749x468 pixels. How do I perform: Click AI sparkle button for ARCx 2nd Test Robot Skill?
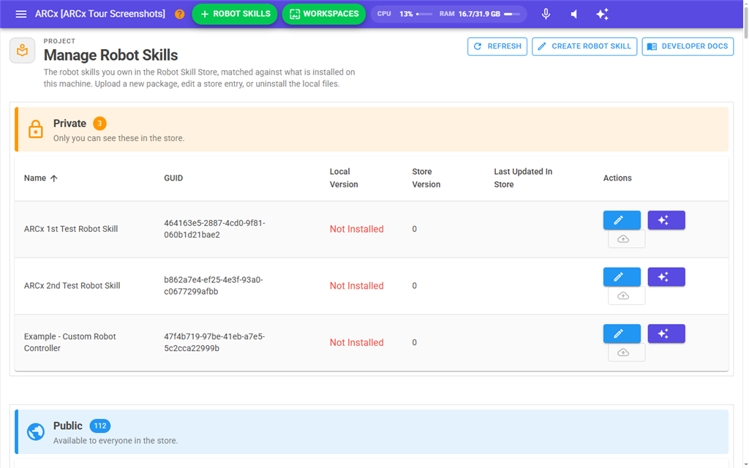(666, 277)
